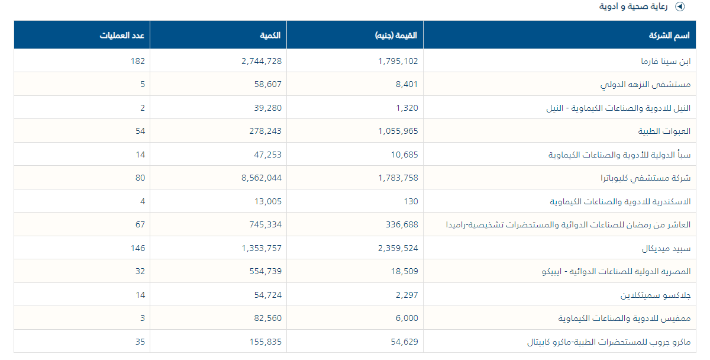The image size is (710, 360).
Task: Click the value 2,359,524 cell
Action: coord(398,248)
